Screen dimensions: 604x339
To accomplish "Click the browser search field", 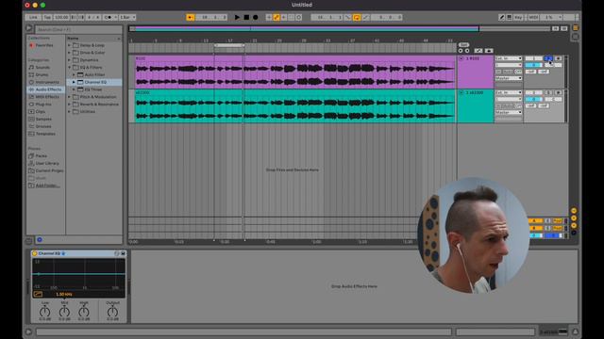I will (79, 29).
